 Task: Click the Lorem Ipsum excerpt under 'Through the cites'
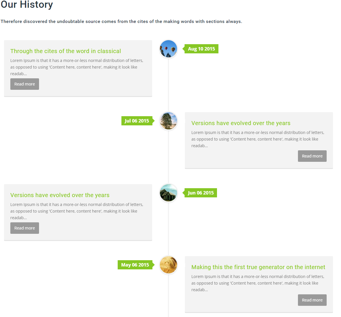coord(77,67)
